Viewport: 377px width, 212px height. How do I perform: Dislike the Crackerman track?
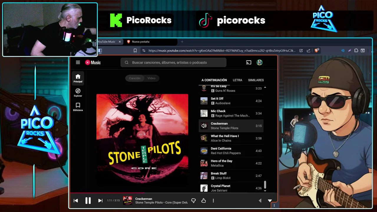[x=194, y=201]
